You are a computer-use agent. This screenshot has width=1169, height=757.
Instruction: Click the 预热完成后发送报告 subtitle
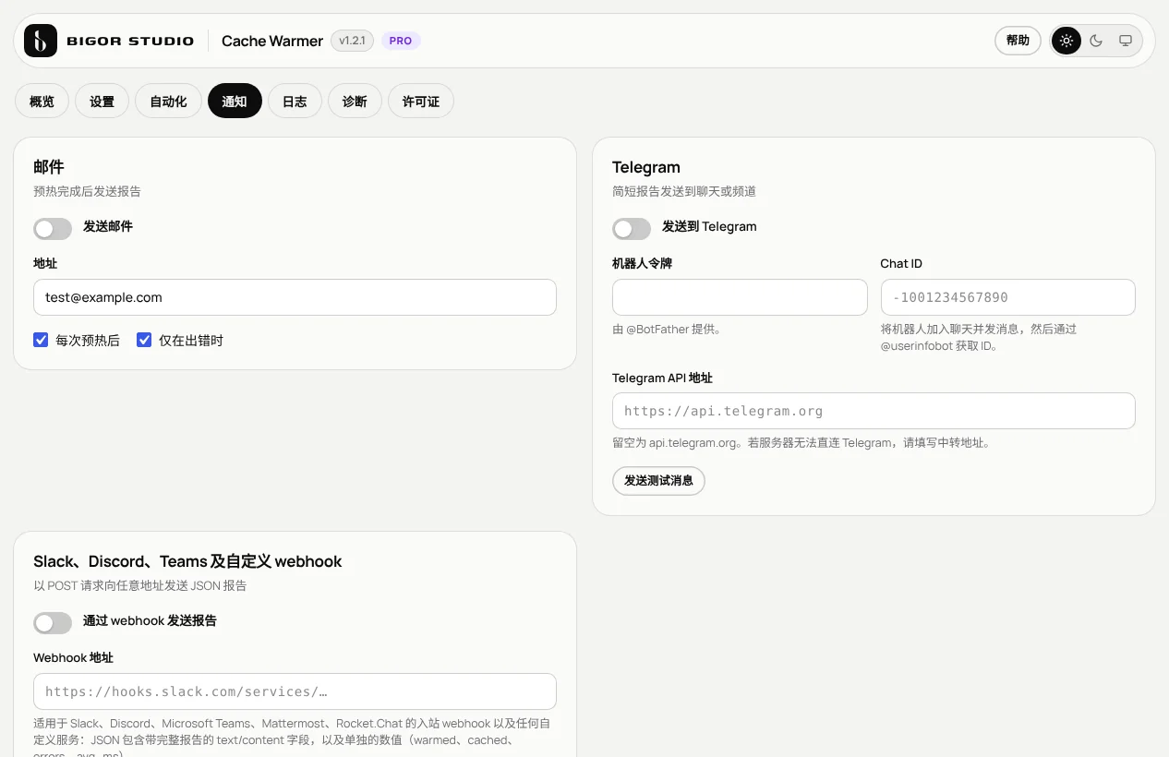click(x=87, y=191)
